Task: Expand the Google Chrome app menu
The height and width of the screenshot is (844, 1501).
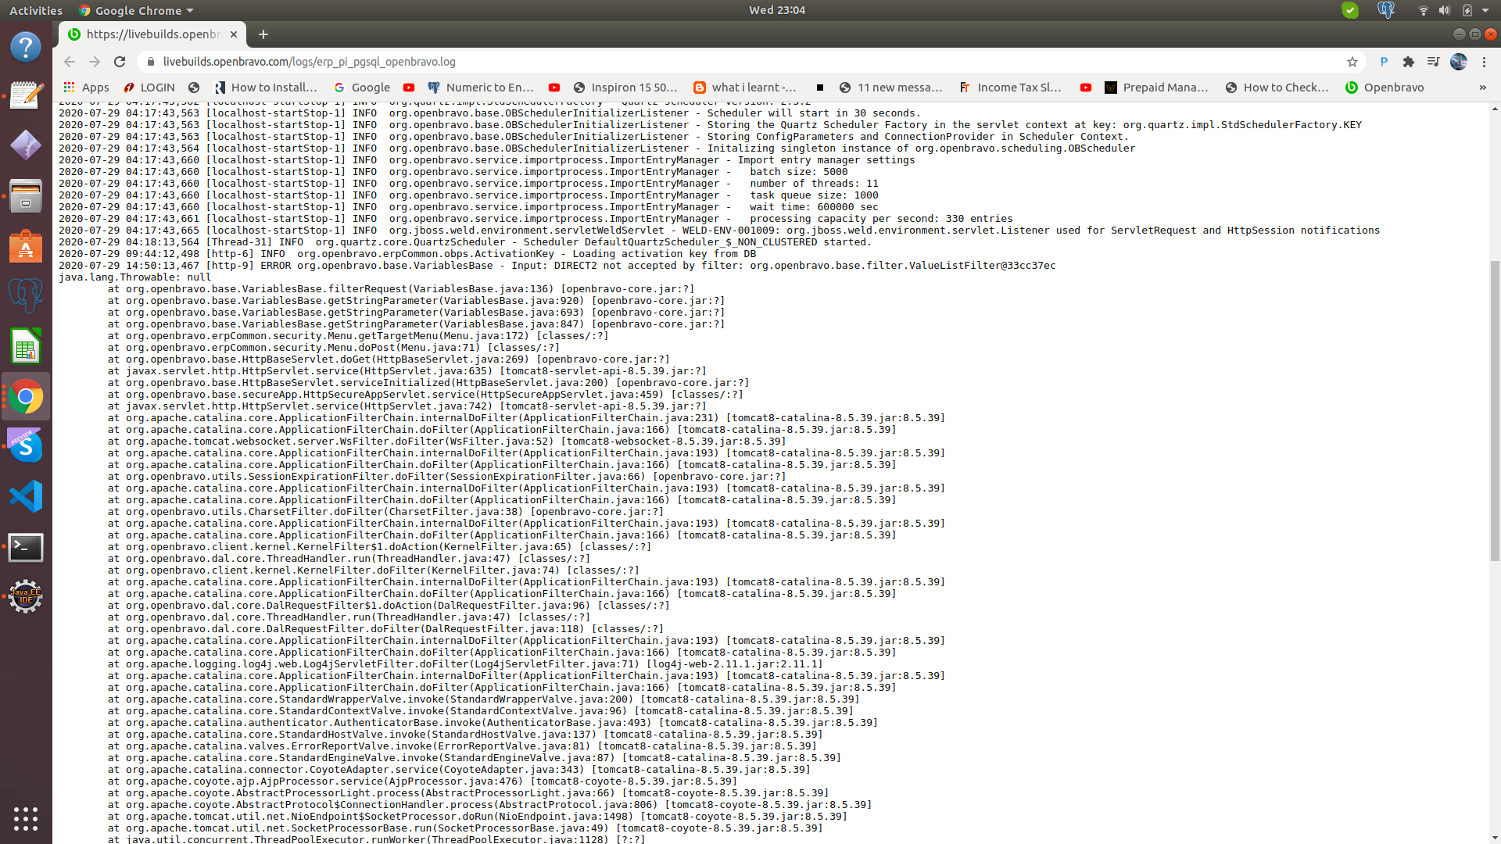Action: pyautogui.click(x=137, y=10)
